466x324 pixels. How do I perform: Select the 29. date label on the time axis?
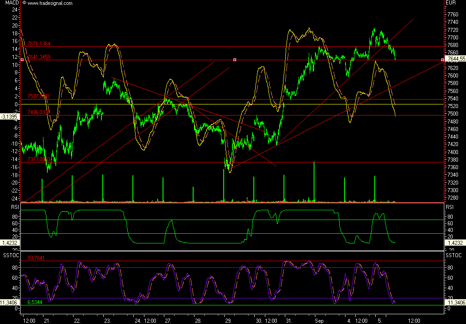click(x=228, y=320)
